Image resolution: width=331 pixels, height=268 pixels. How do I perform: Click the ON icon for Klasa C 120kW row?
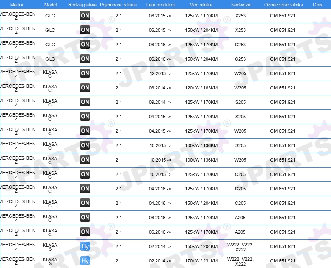pyautogui.click(x=85, y=88)
